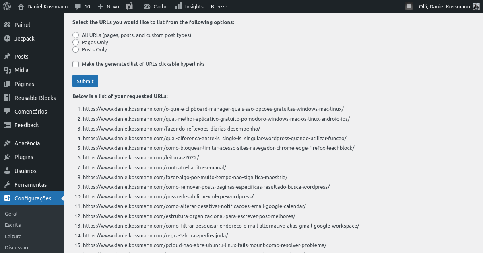Click the Daniel Kossmann profile avatar
The image size is (483, 253).
point(476,6)
